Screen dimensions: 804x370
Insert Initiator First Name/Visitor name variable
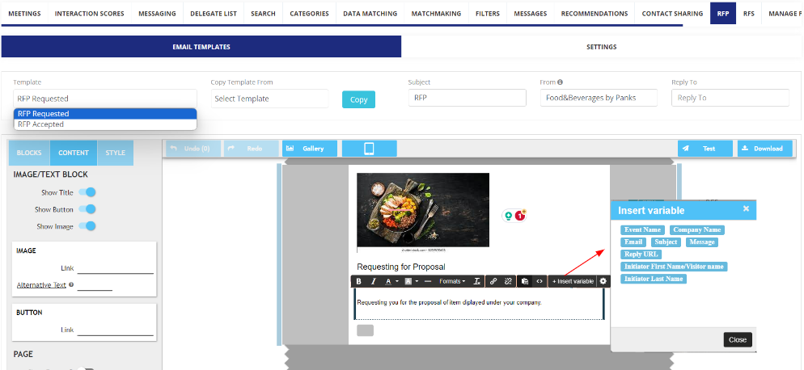[x=674, y=267]
